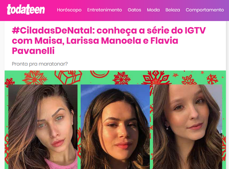Click the snowflake beside the gift box
This screenshot has height=169, width=229.
35,78
